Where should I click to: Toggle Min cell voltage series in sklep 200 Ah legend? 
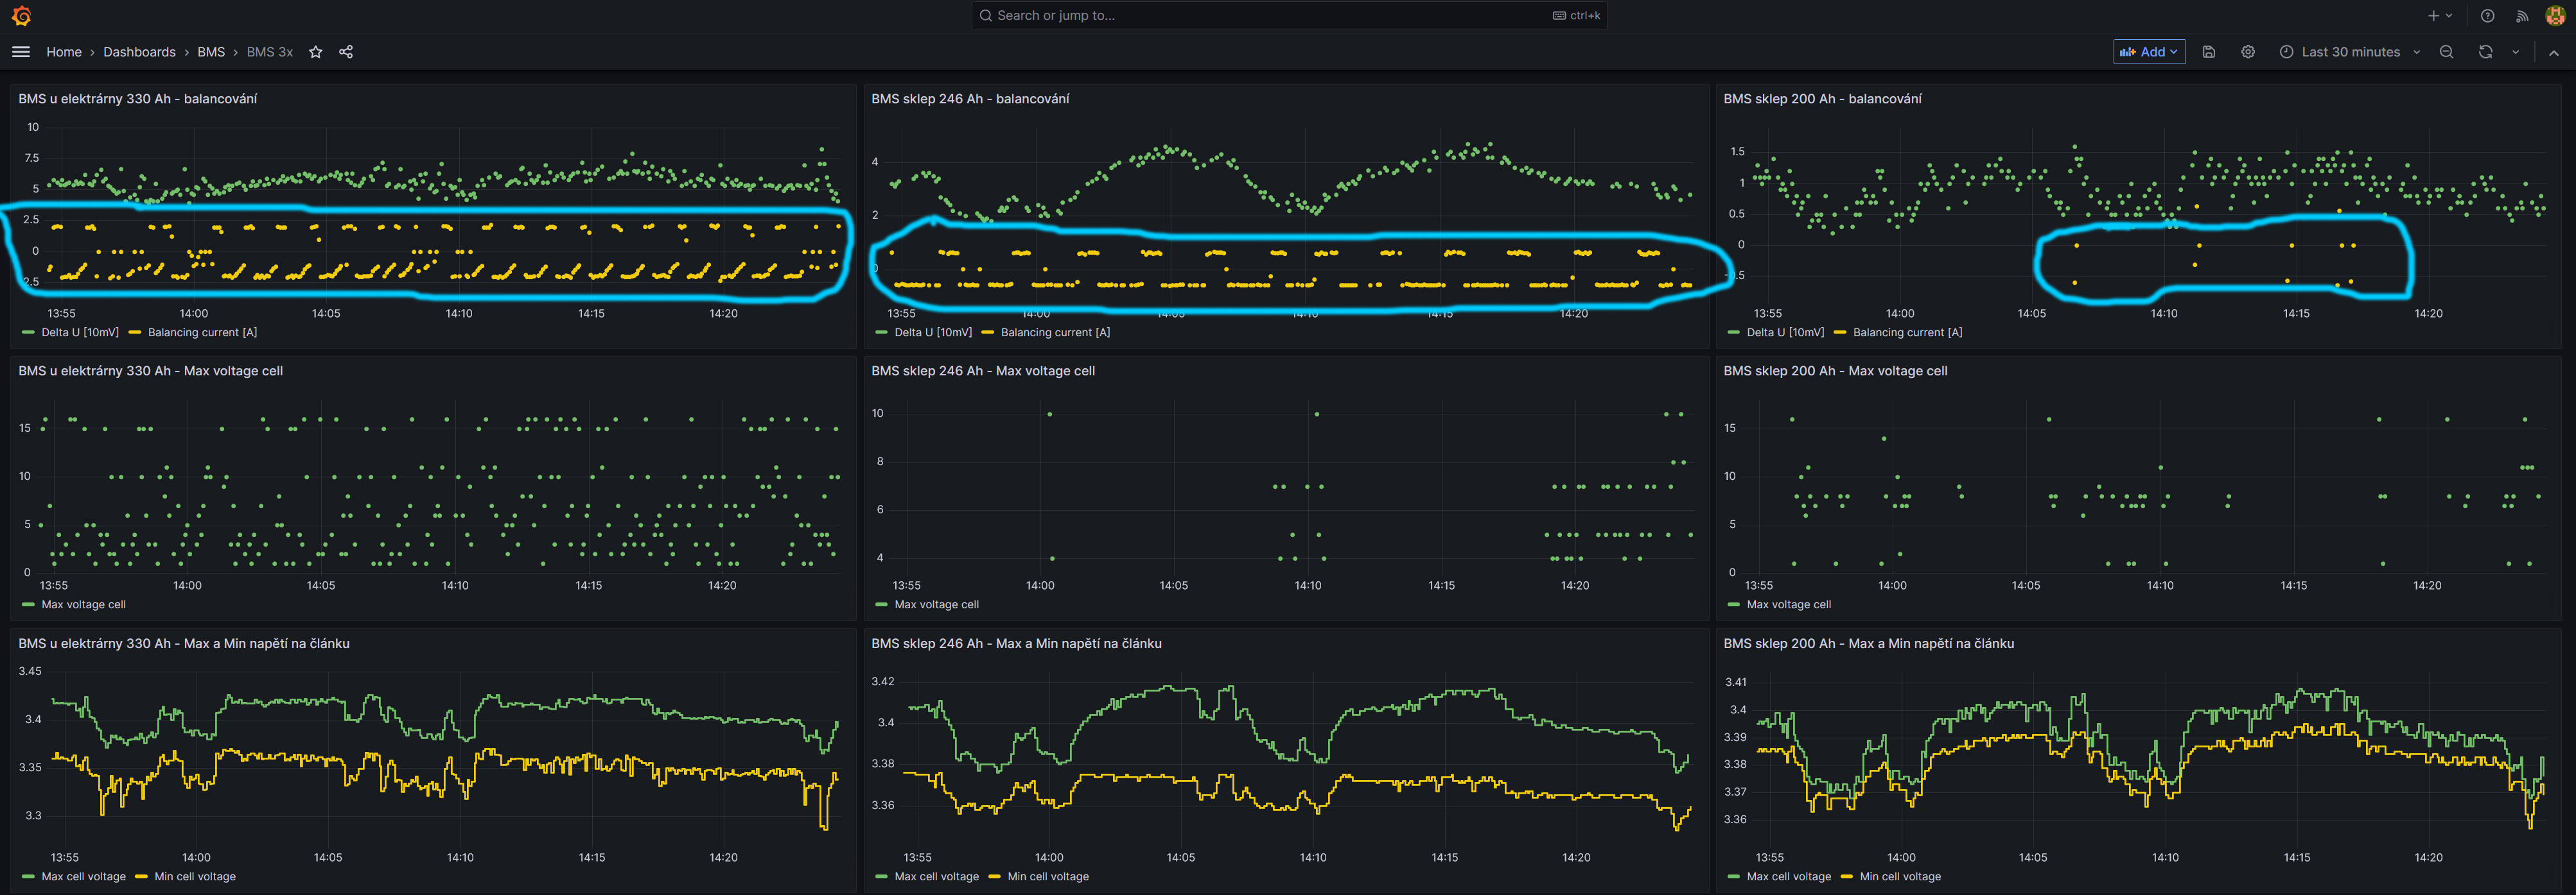point(1899,877)
